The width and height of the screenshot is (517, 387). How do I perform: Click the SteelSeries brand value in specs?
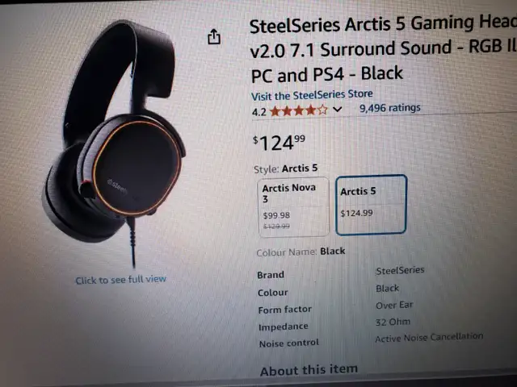[400, 271]
